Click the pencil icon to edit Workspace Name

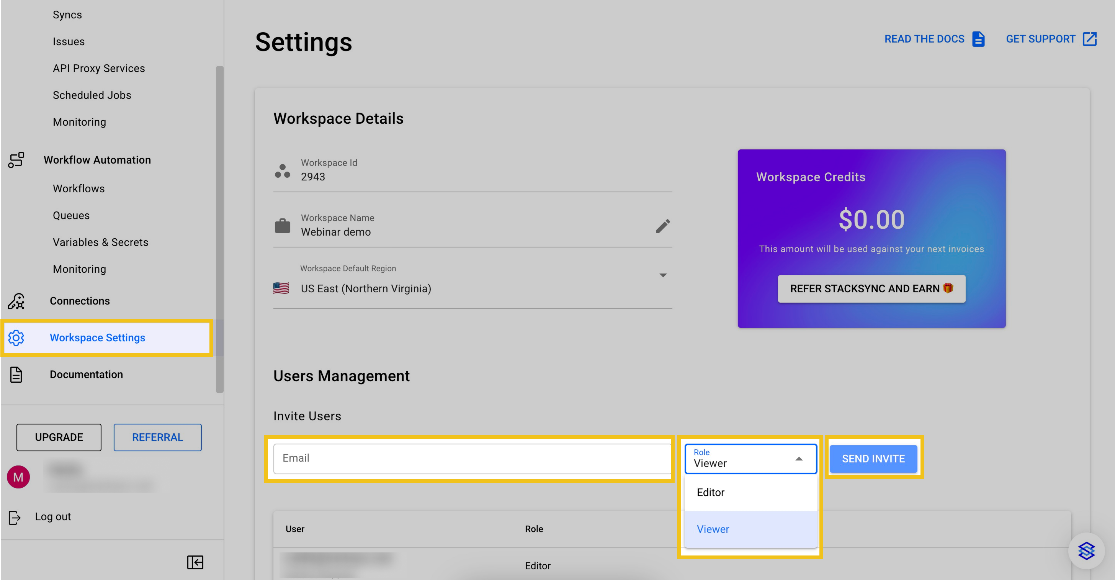[663, 226]
